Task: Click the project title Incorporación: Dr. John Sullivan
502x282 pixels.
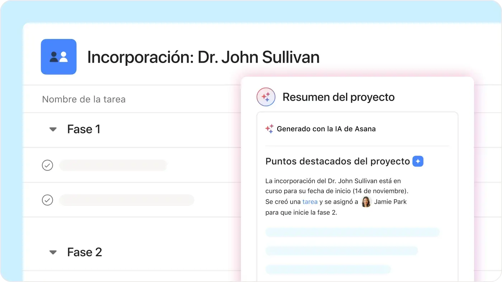Action: [203, 57]
